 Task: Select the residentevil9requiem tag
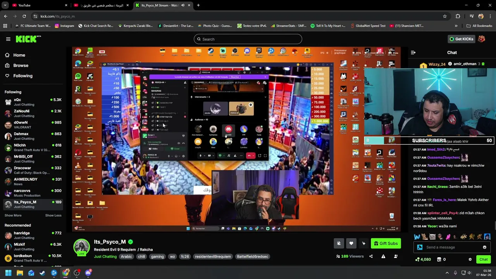213,257
